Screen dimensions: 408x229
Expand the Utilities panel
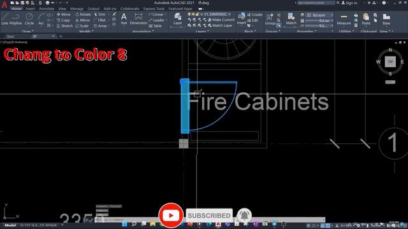(x=346, y=31)
